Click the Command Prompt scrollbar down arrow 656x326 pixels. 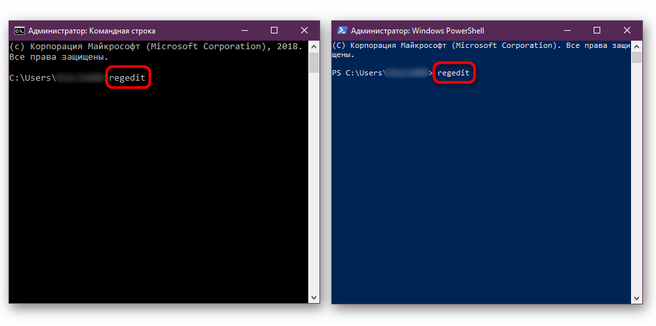coord(314,298)
